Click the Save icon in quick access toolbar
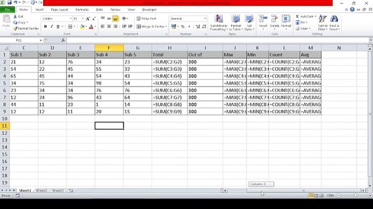Image resolution: width=373 pixels, height=209 pixels. point(9,2)
